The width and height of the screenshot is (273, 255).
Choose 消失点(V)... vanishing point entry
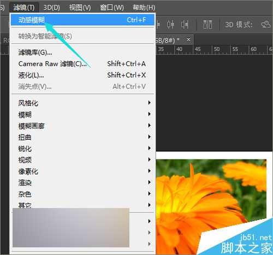coord(82,86)
